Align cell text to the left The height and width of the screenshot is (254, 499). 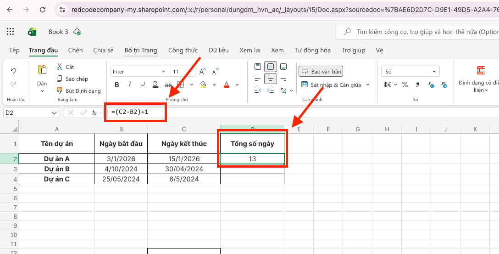(258, 79)
